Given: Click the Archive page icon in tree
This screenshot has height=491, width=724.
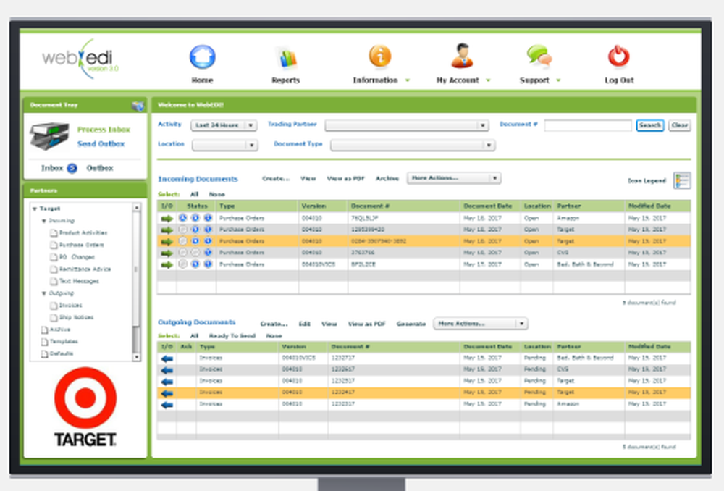Looking at the screenshot, I should coord(44,330).
